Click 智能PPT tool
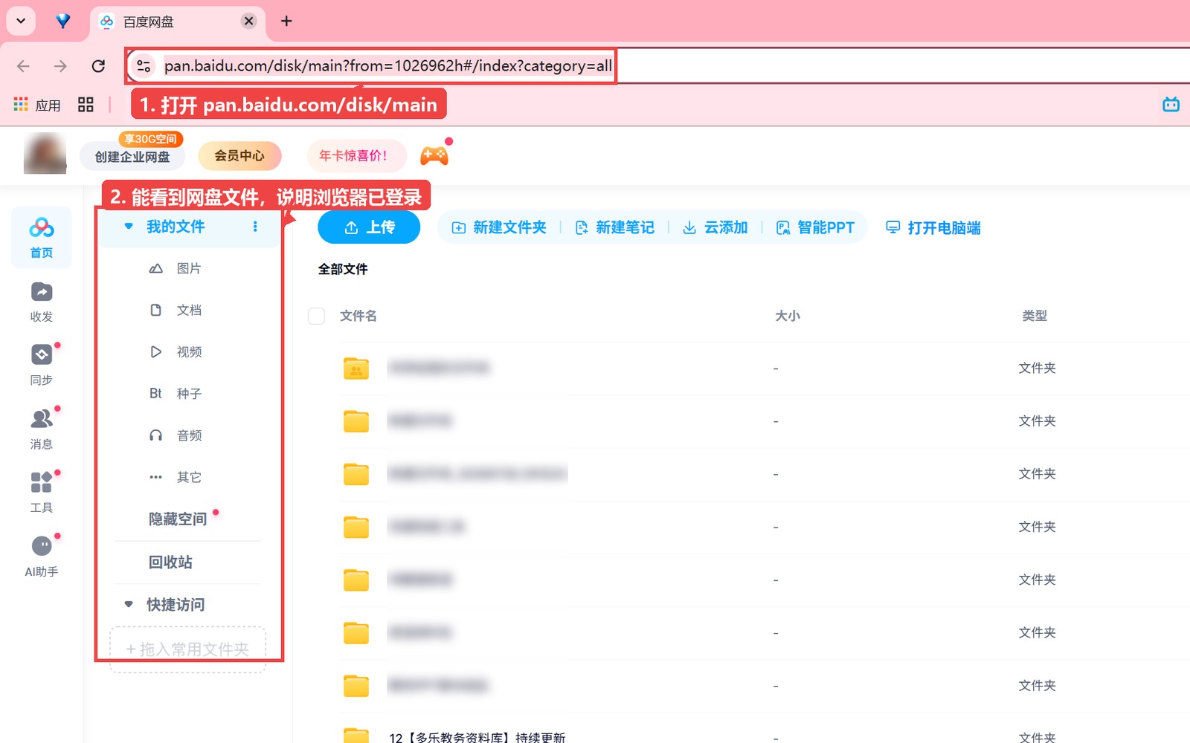 click(815, 227)
